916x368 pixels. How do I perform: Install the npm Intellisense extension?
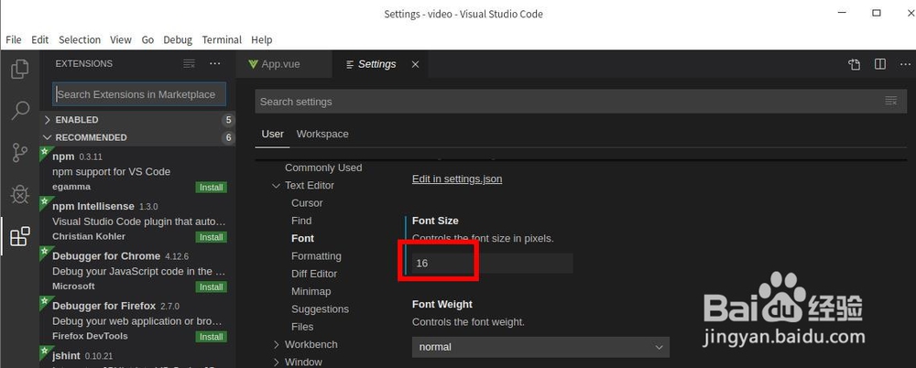pos(211,237)
